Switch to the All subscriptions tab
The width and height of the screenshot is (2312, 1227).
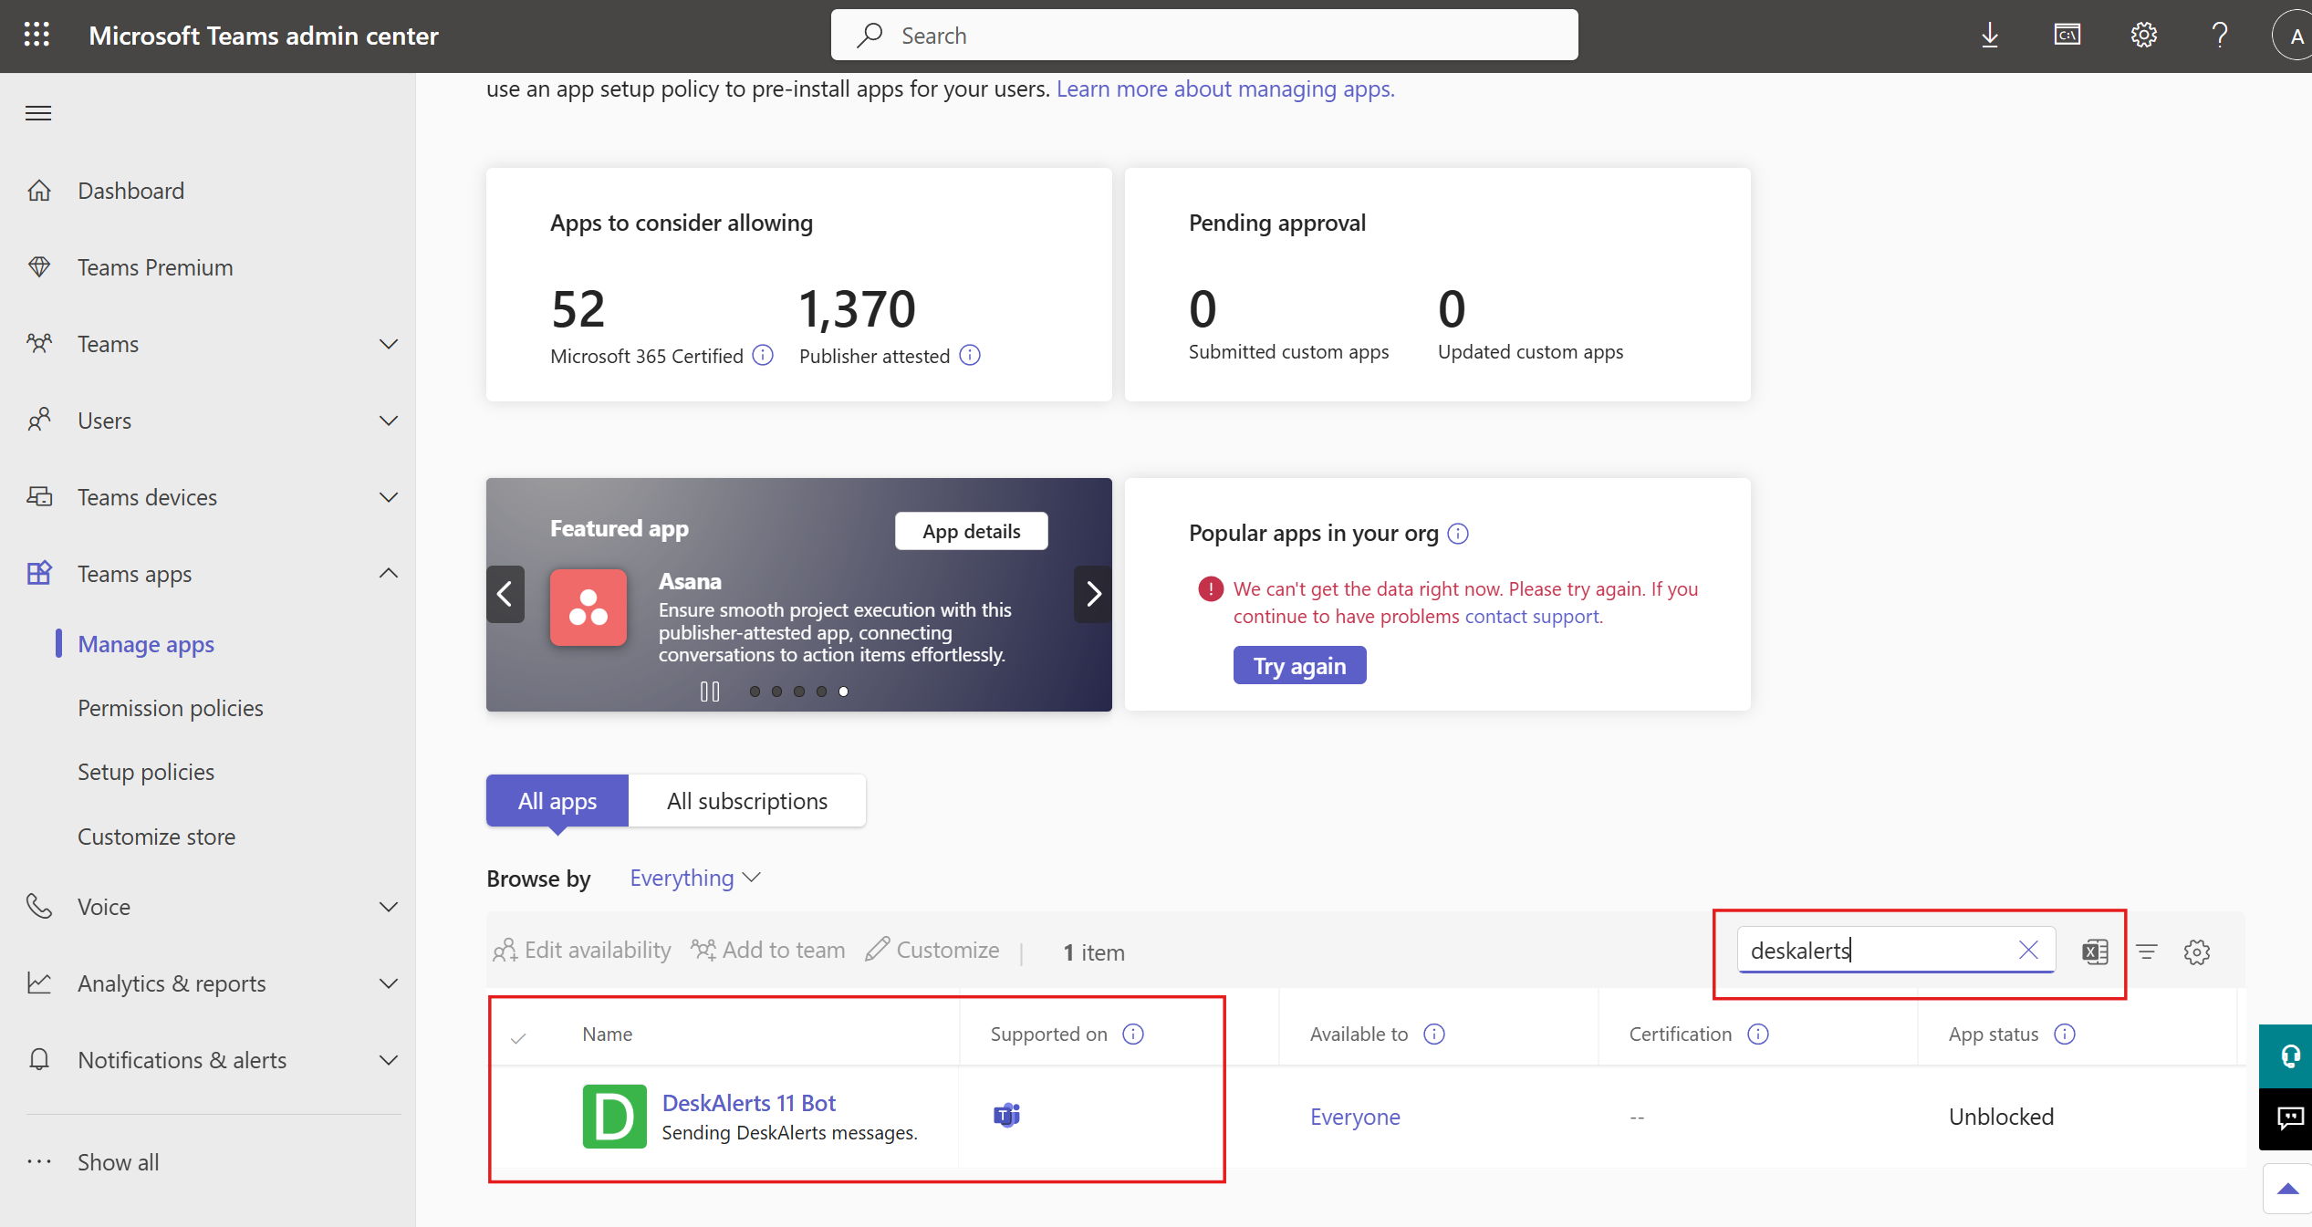tap(746, 800)
